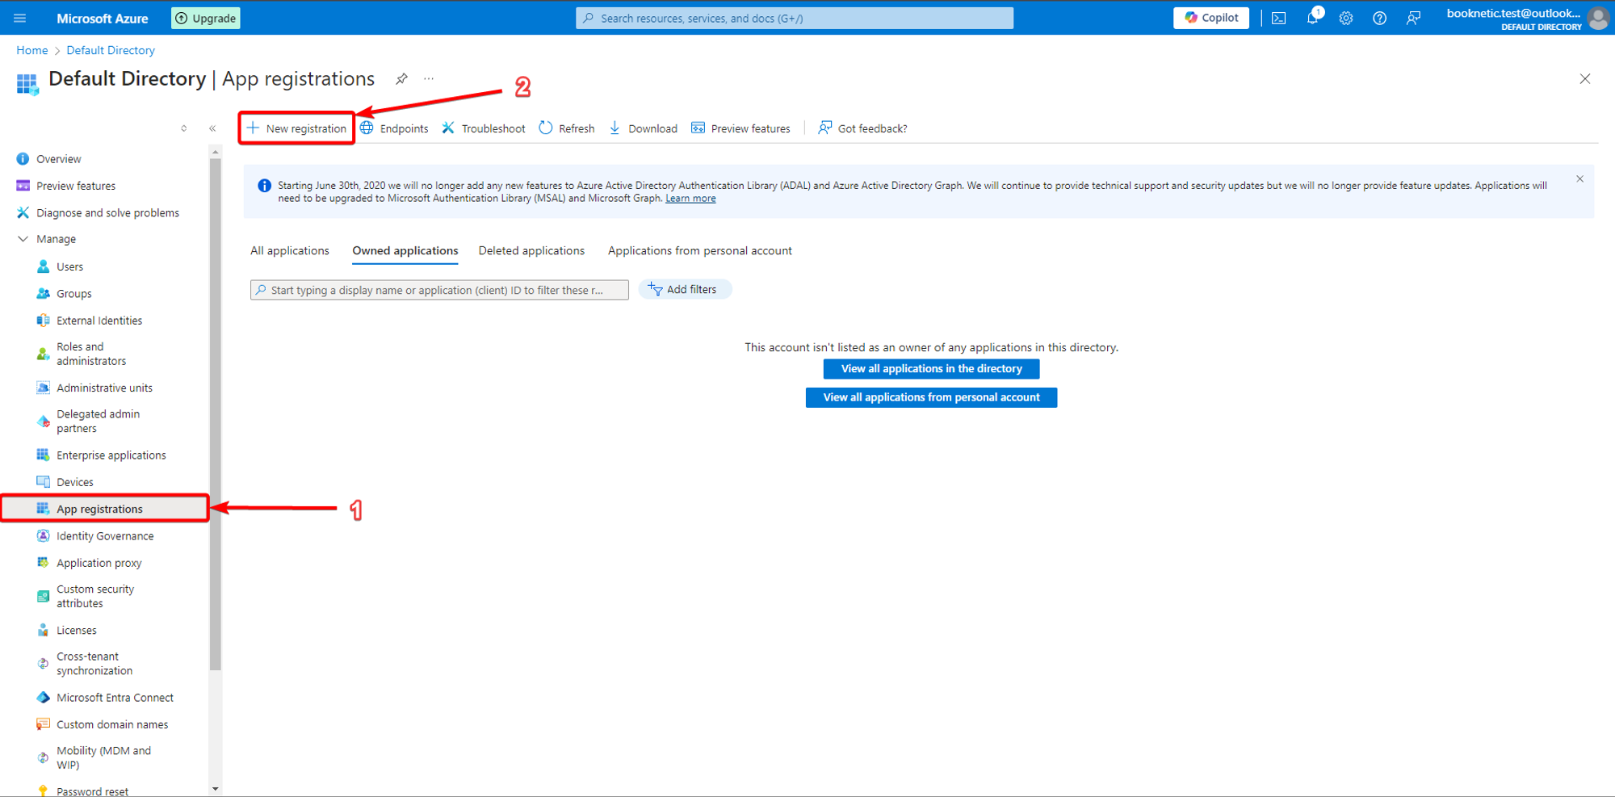The image size is (1615, 797).
Task: Dismiss the ADAL info banner
Action: pyautogui.click(x=1579, y=179)
